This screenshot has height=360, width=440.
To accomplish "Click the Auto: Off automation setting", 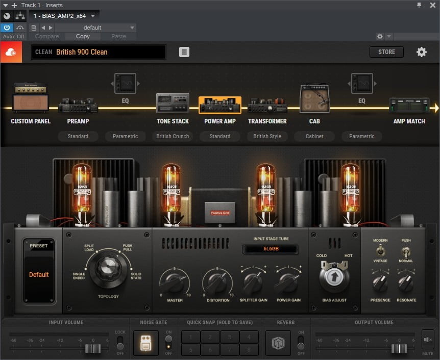I will (13, 36).
